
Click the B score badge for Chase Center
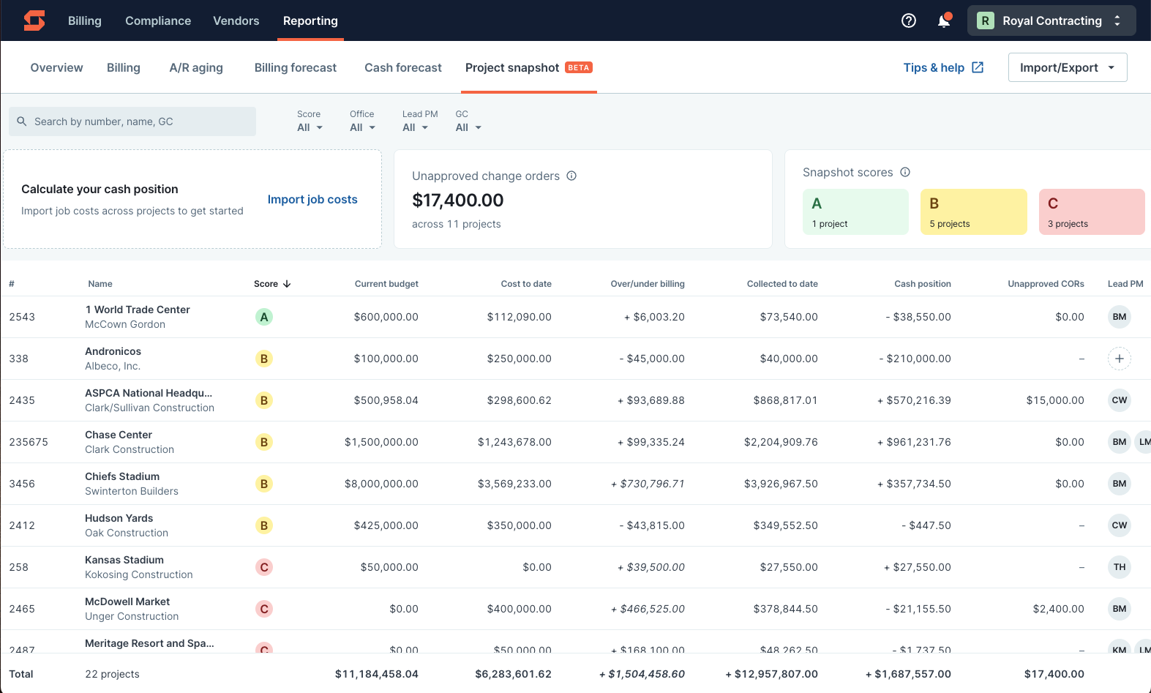coord(264,442)
